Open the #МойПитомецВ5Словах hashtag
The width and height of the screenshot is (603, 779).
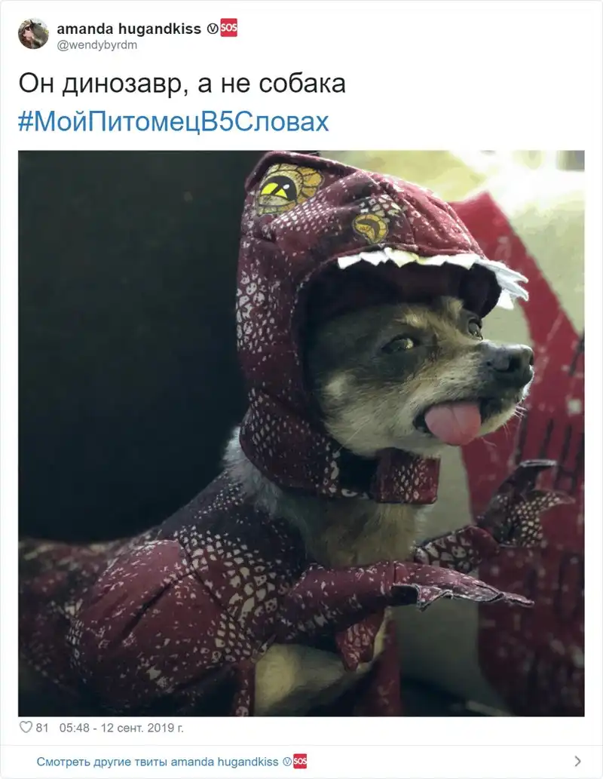(173, 121)
